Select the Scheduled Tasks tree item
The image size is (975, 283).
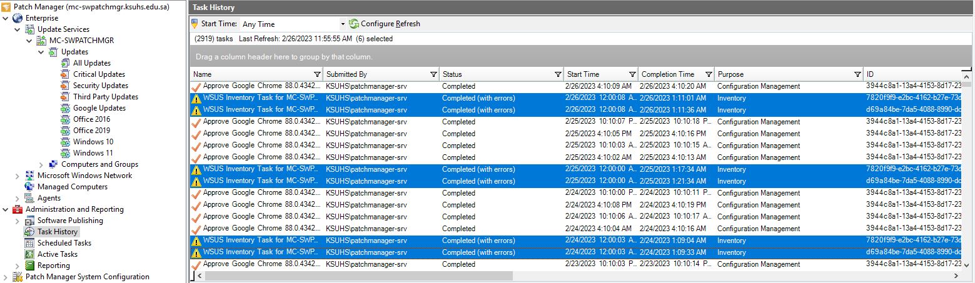click(x=64, y=243)
